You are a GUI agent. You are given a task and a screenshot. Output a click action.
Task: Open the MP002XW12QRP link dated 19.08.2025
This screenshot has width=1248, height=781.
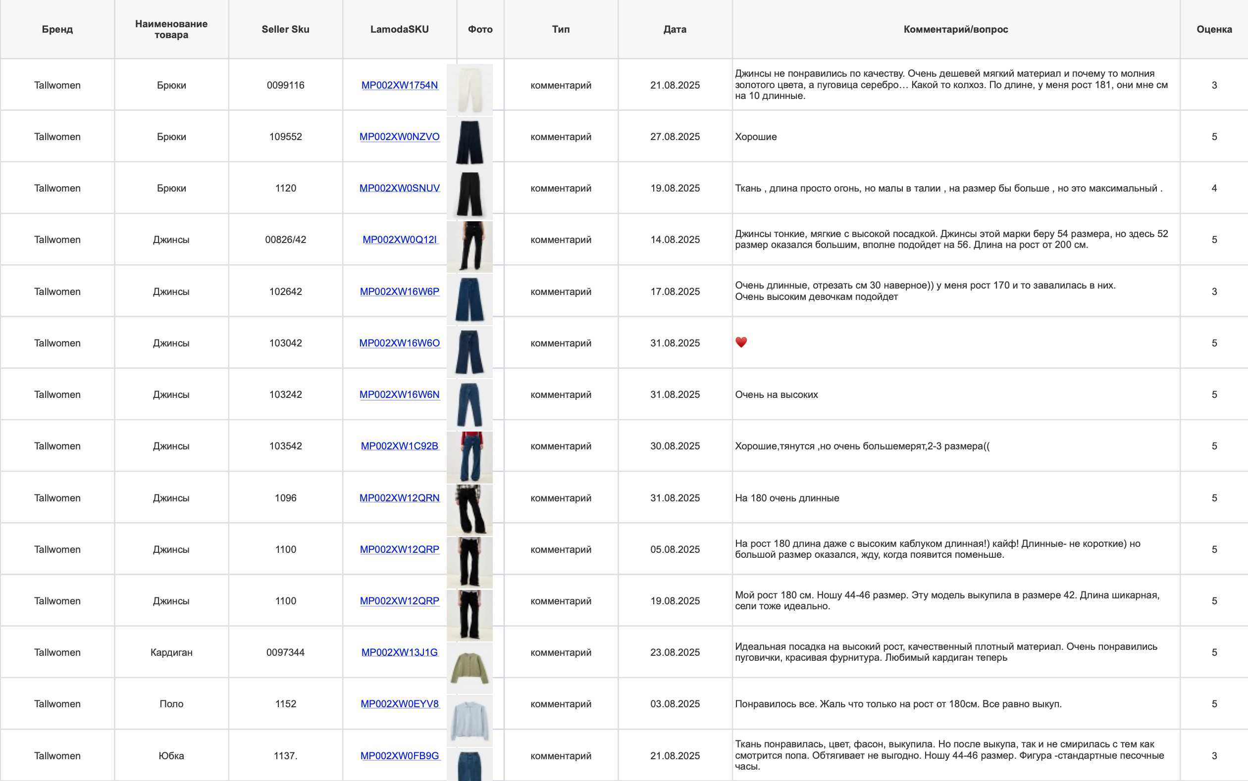[400, 601]
